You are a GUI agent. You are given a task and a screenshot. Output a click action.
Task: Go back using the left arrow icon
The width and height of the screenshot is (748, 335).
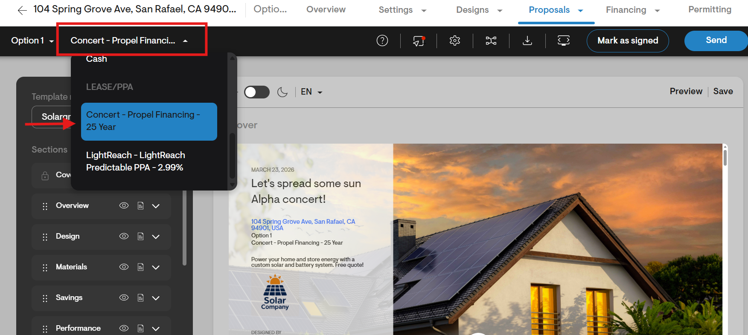pyautogui.click(x=22, y=10)
